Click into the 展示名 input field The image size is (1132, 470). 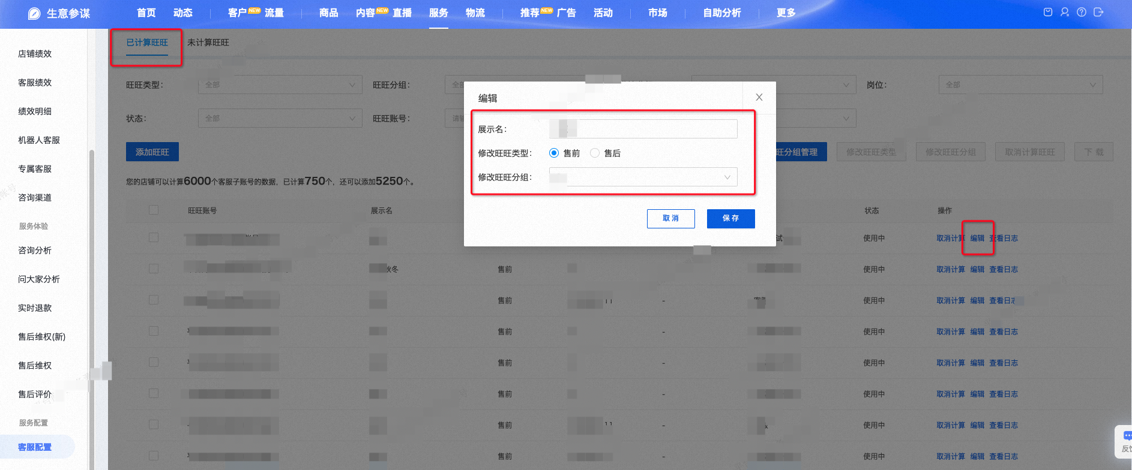(x=643, y=129)
